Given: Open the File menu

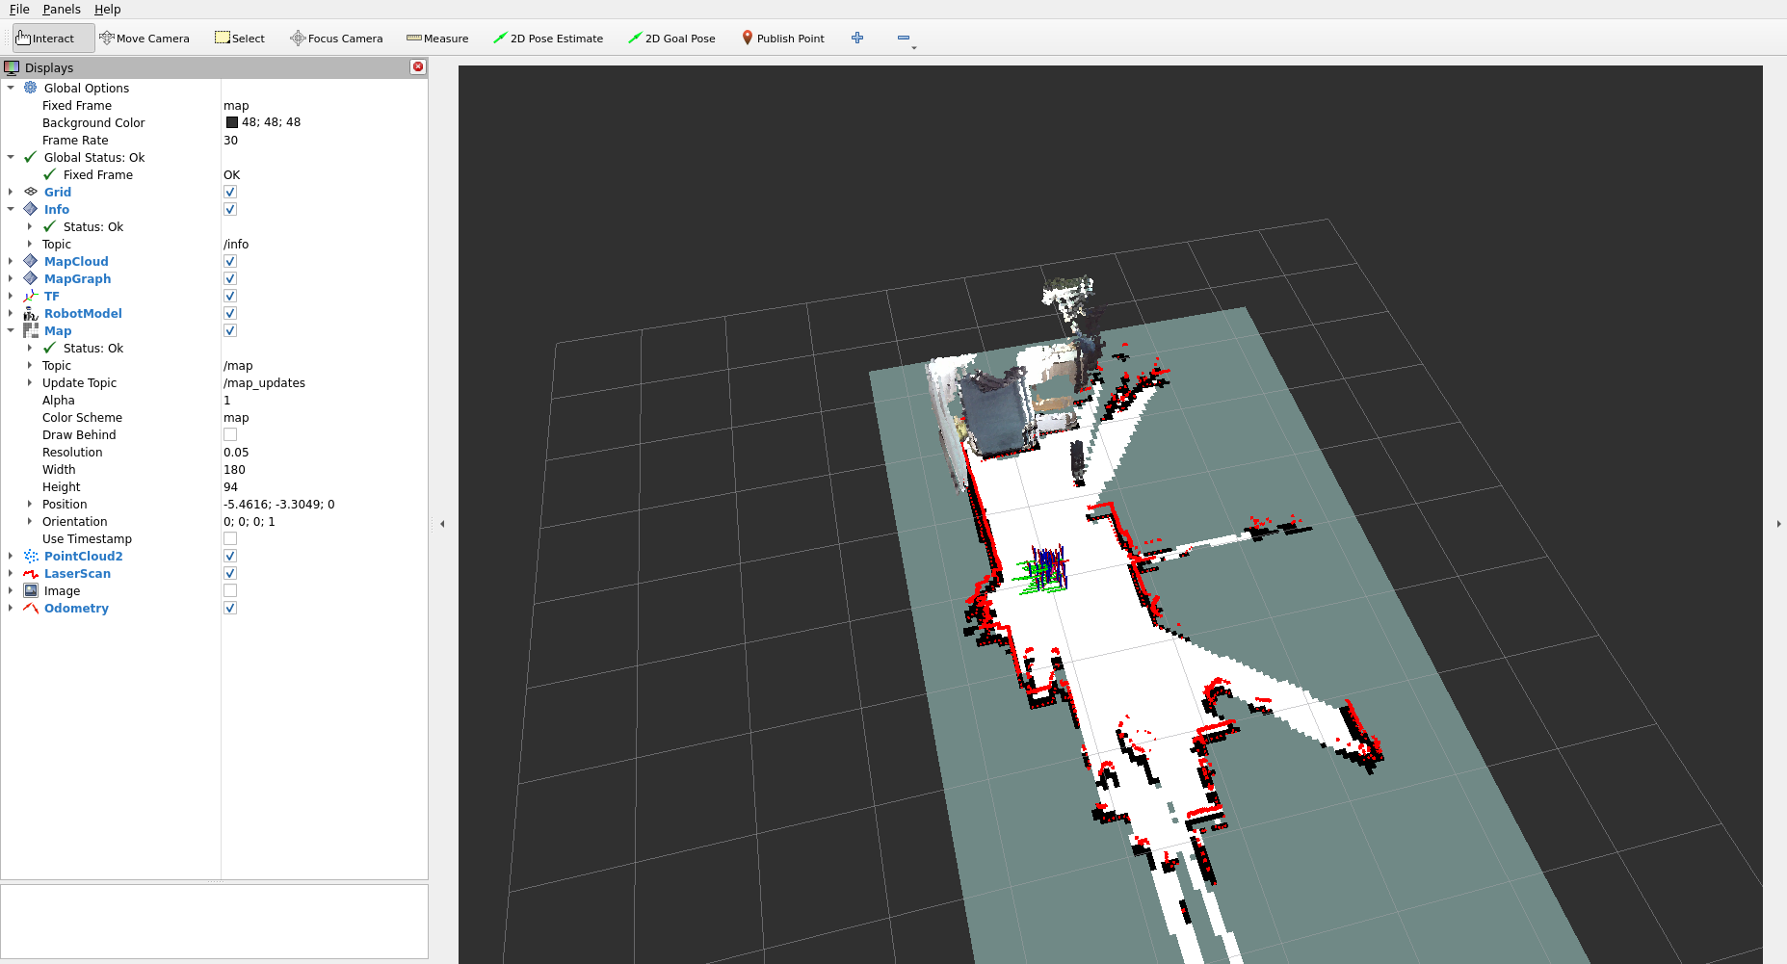Looking at the screenshot, I should pyautogui.click(x=19, y=9).
